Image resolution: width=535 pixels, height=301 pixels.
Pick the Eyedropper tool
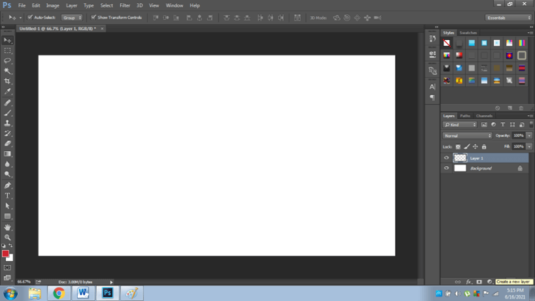[x=8, y=92]
